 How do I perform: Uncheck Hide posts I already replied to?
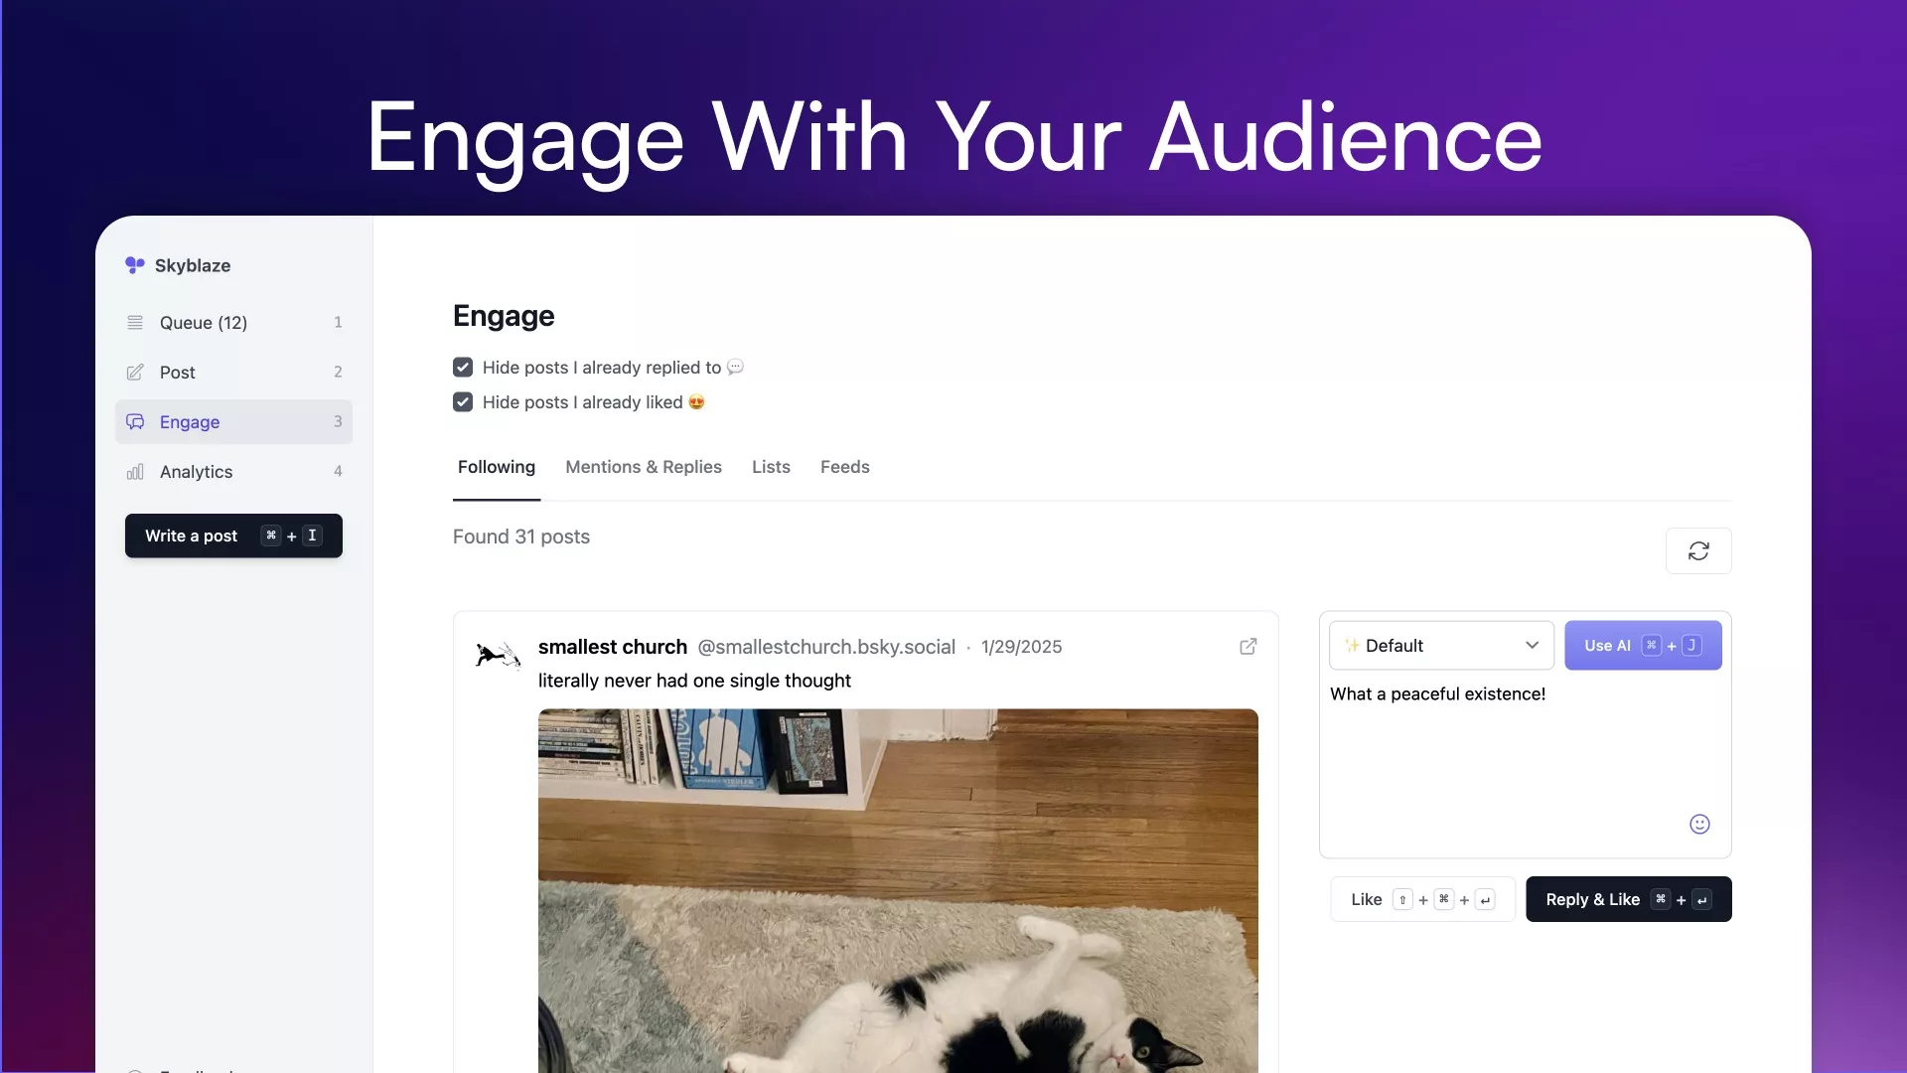point(463,368)
